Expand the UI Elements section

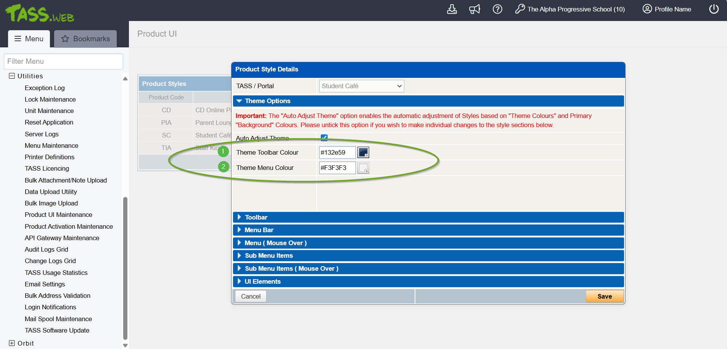(x=262, y=281)
